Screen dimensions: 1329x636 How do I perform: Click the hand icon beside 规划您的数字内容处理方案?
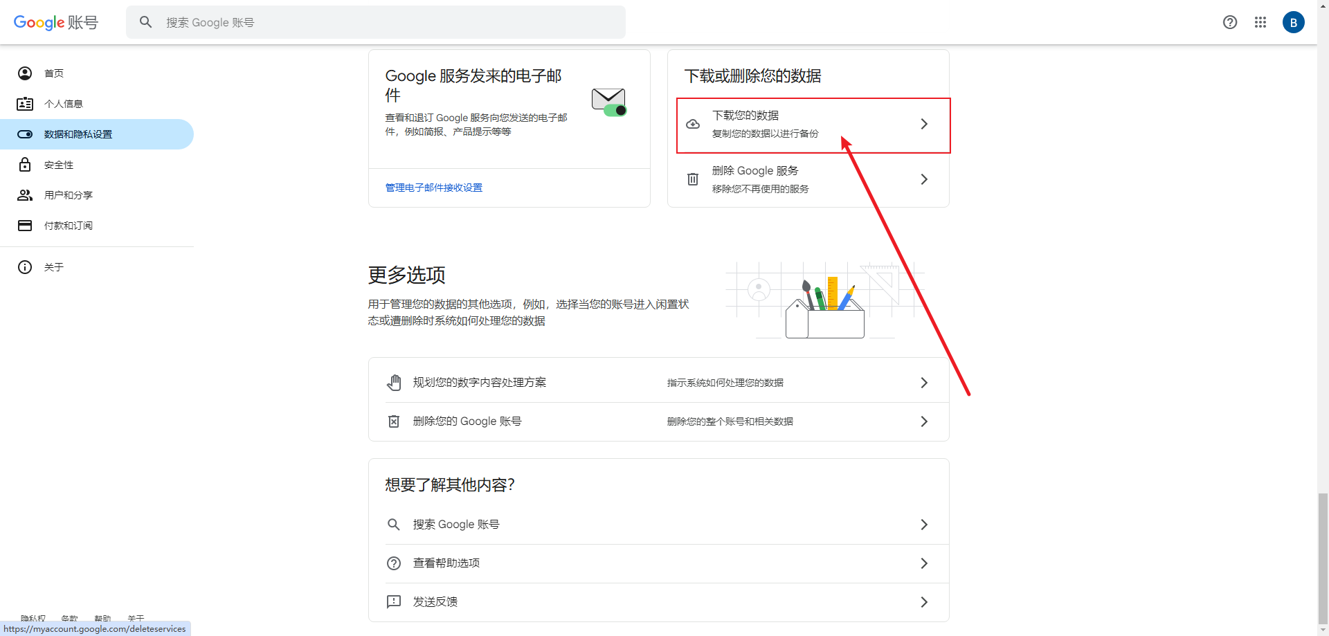pyautogui.click(x=394, y=383)
